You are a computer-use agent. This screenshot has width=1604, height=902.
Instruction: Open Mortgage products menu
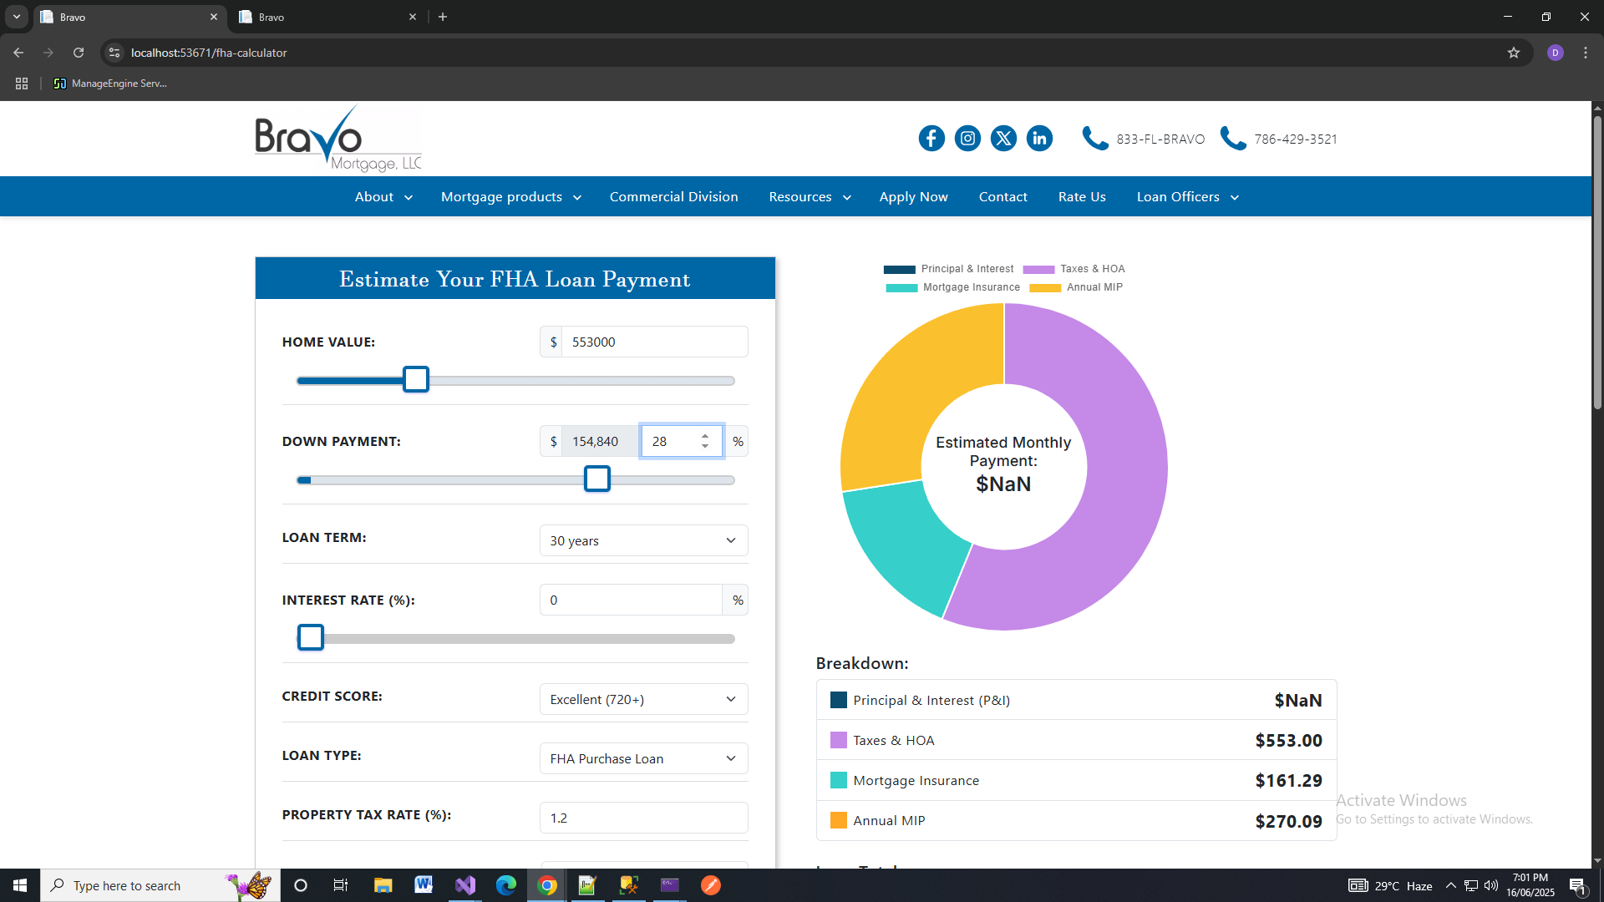(510, 197)
